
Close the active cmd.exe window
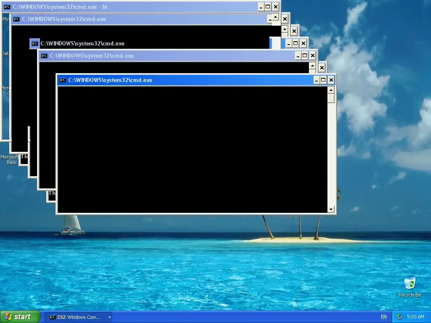pos(331,80)
